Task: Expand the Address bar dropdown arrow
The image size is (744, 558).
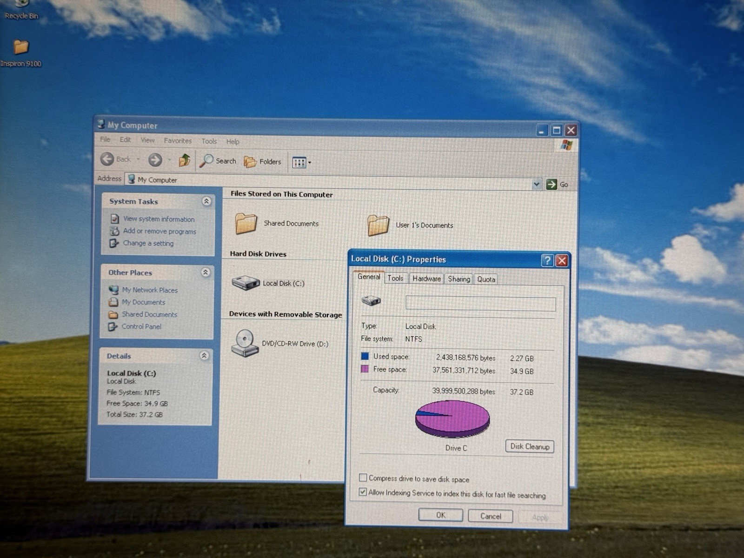Action: coord(537,184)
